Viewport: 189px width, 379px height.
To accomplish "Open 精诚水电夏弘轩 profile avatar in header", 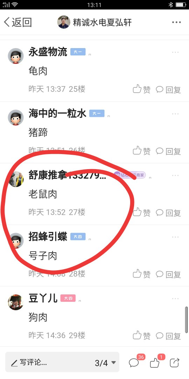I will tap(64, 22).
